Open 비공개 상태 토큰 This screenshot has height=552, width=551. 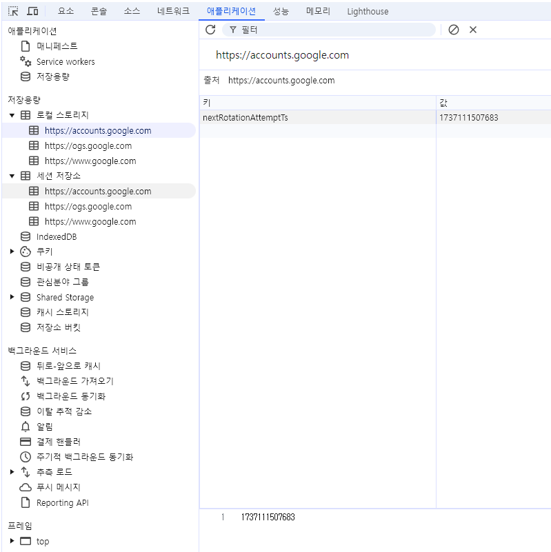click(68, 267)
